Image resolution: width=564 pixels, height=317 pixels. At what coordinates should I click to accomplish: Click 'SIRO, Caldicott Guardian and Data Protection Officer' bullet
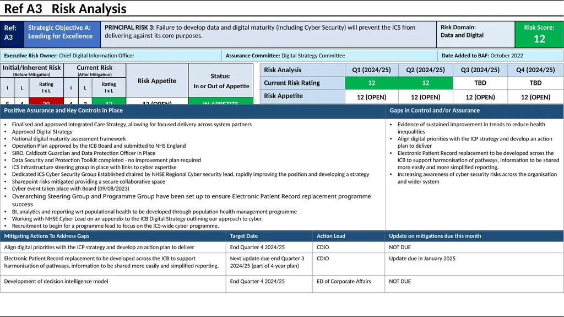[x=84, y=153]
